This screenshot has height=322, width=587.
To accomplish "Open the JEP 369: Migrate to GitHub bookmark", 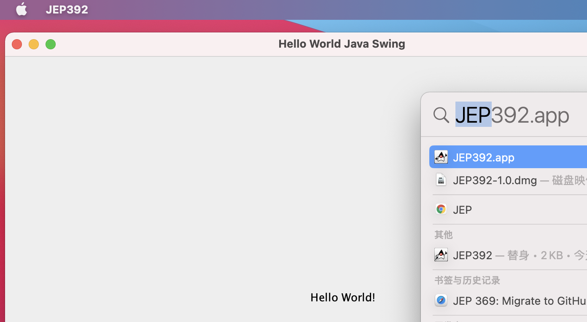I will 519,301.
